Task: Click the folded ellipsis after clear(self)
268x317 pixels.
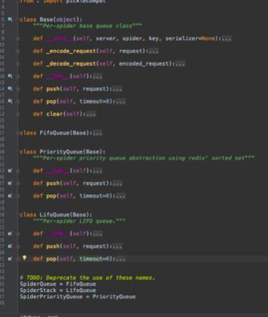Action: (91, 114)
